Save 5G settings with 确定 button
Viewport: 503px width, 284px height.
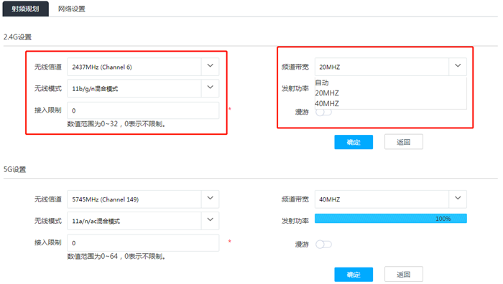pos(354,275)
